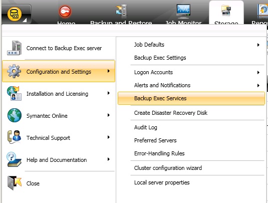Click the Close door icon
268x203 pixels.
coord(15,183)
